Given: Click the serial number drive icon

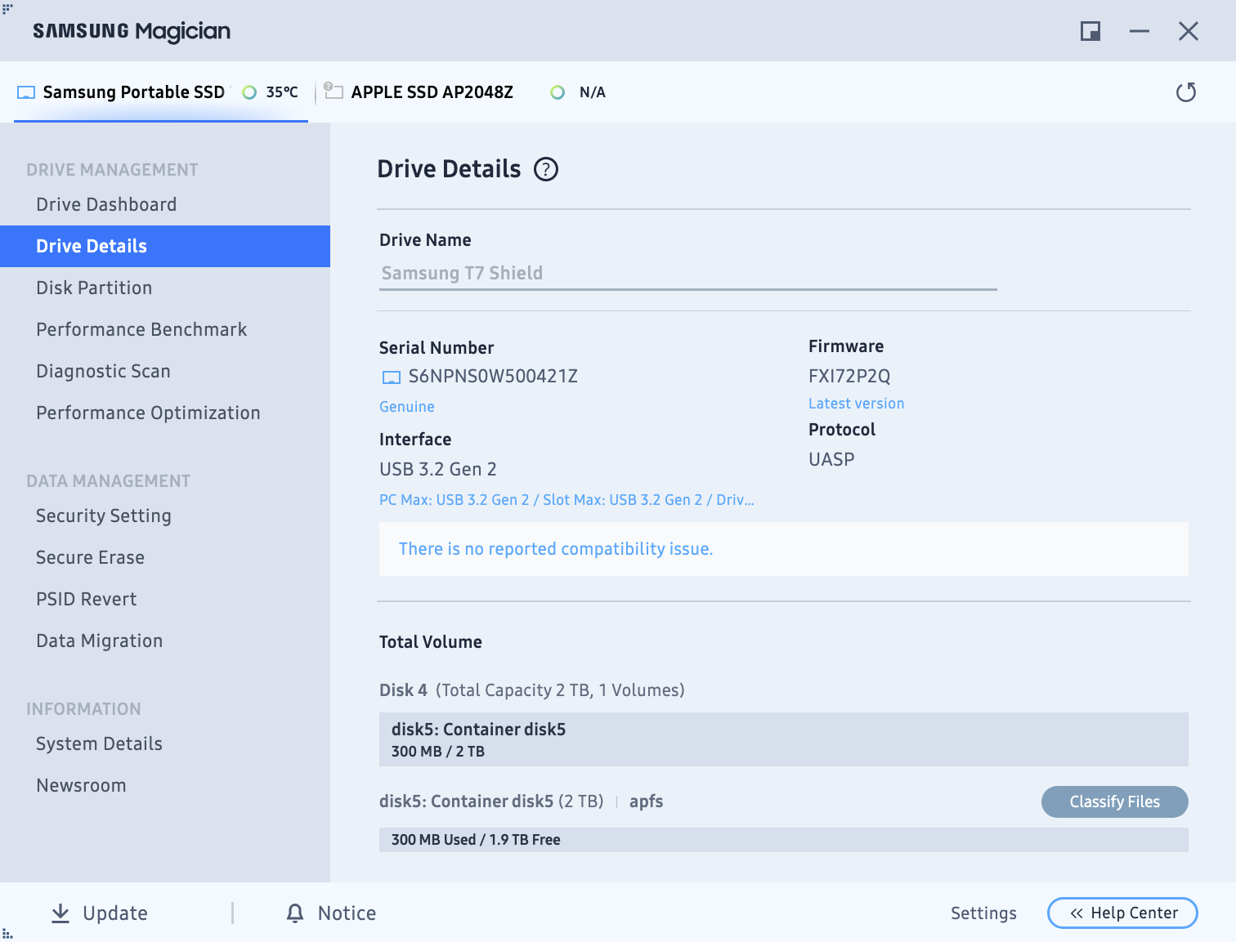Looking at the screenshot, I should coord(392,377).
